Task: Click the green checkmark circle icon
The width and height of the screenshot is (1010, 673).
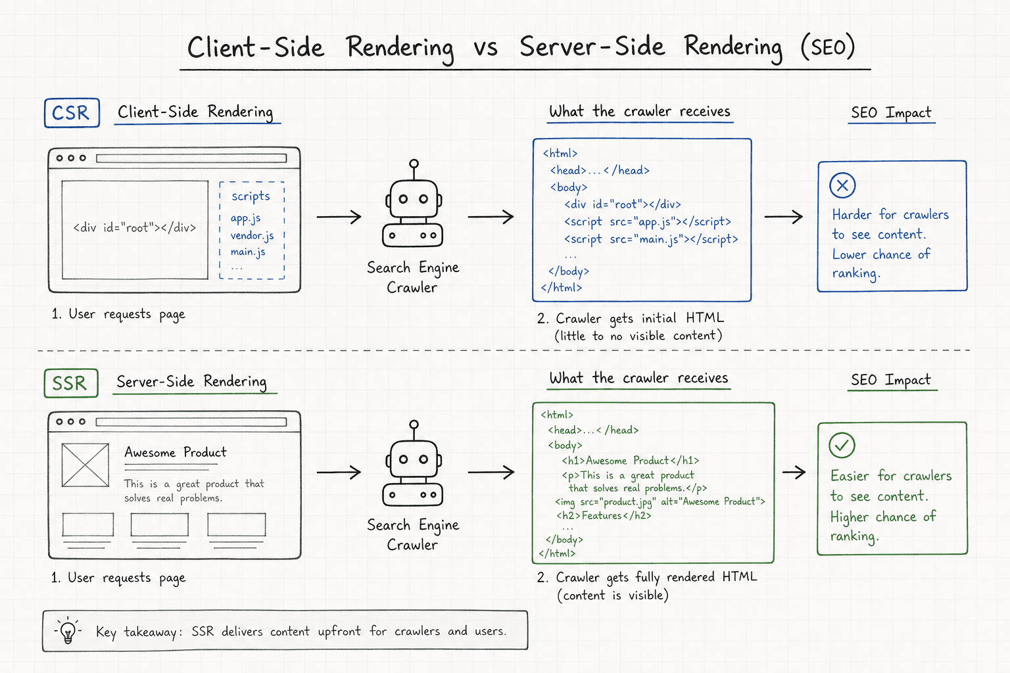Action: [x=842, y=445]
